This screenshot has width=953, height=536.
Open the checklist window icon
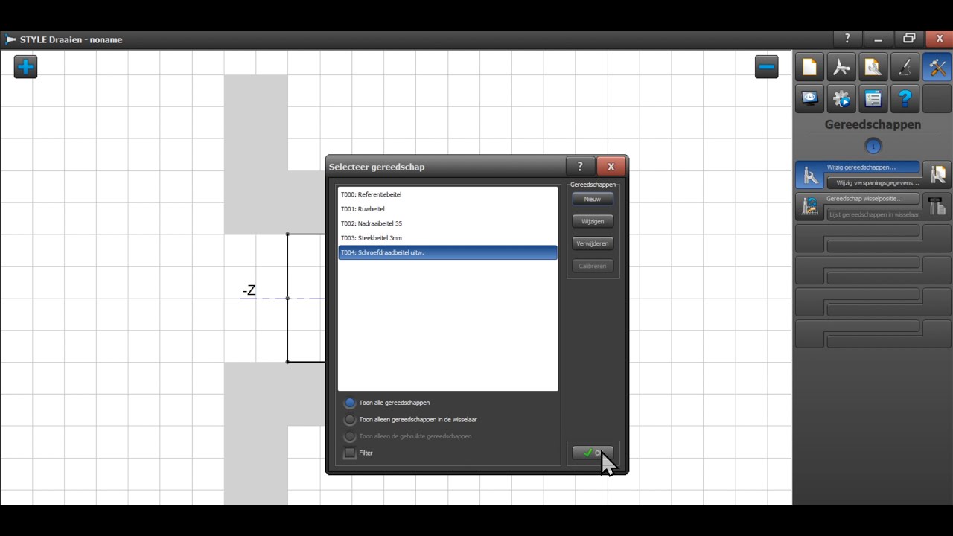(x=873, y=98)
